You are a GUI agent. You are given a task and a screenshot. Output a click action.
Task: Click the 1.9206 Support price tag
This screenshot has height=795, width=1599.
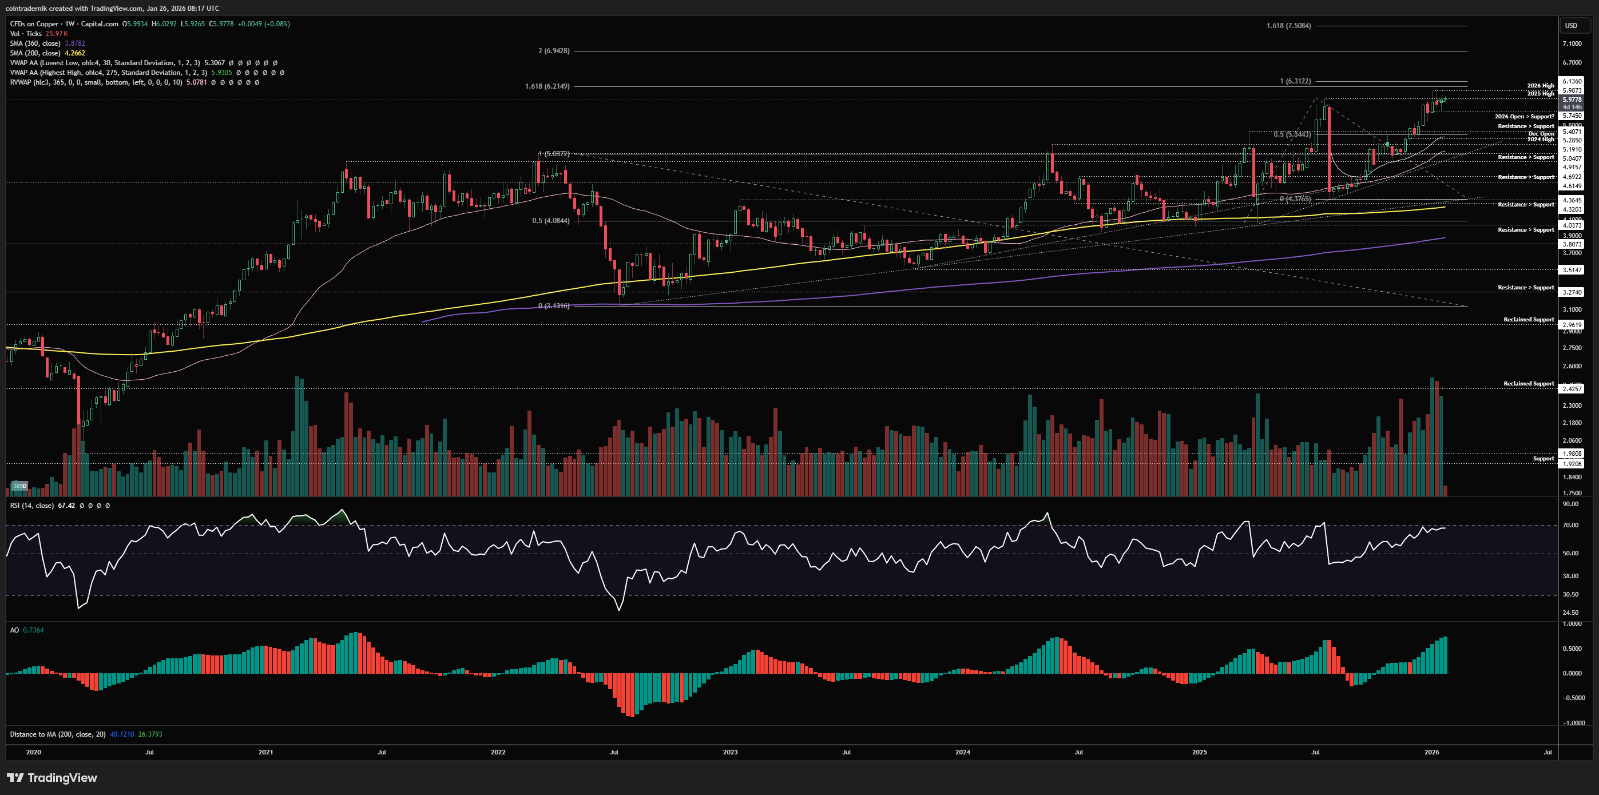1572,464
